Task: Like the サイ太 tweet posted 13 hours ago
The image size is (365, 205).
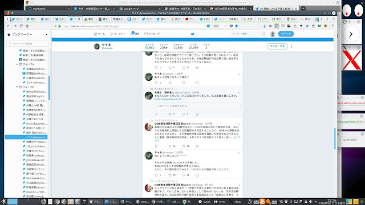Action: [184, 83]
